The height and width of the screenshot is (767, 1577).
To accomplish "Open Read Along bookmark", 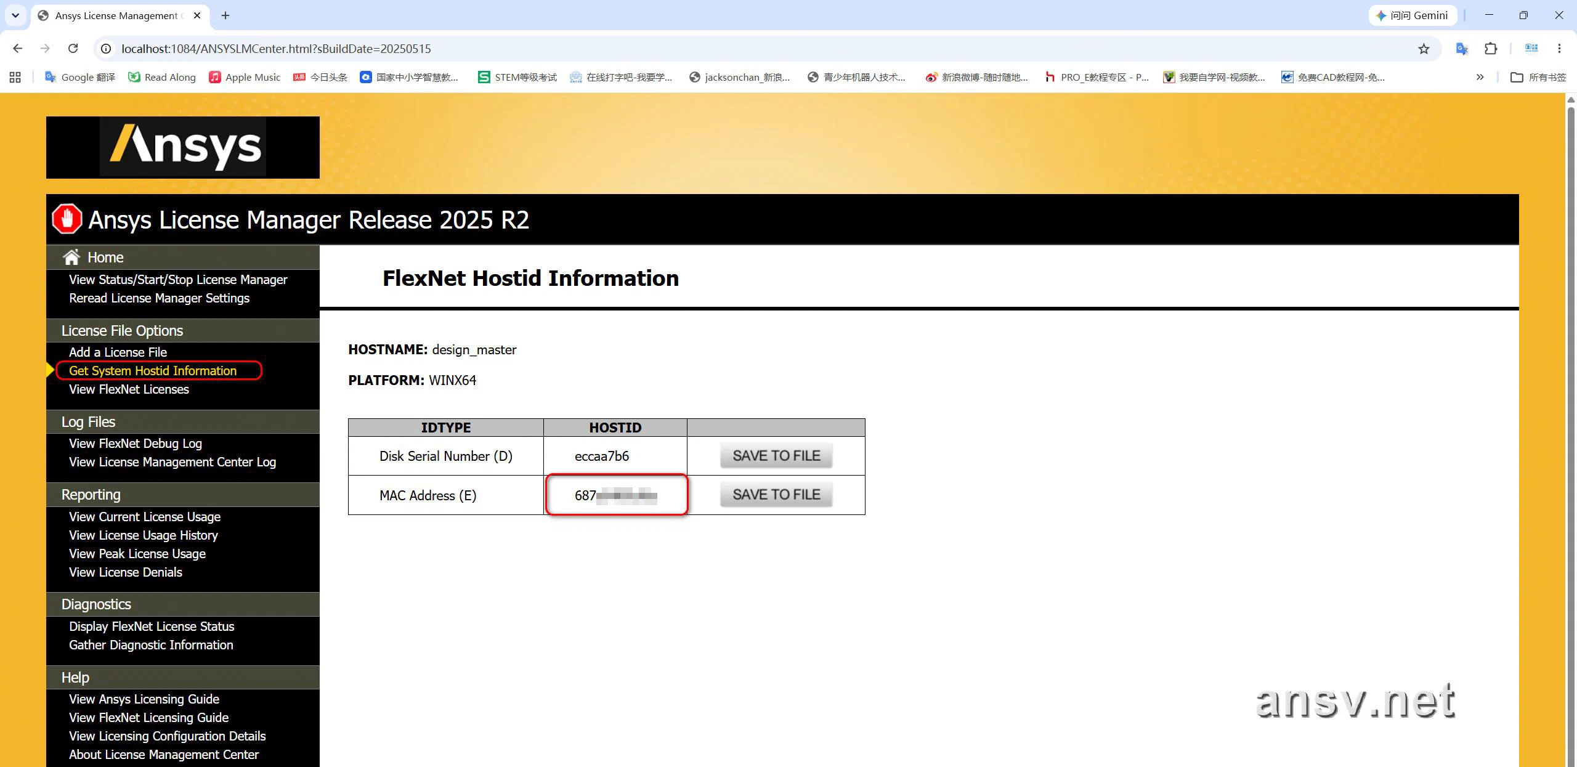I will click(161, 77).
